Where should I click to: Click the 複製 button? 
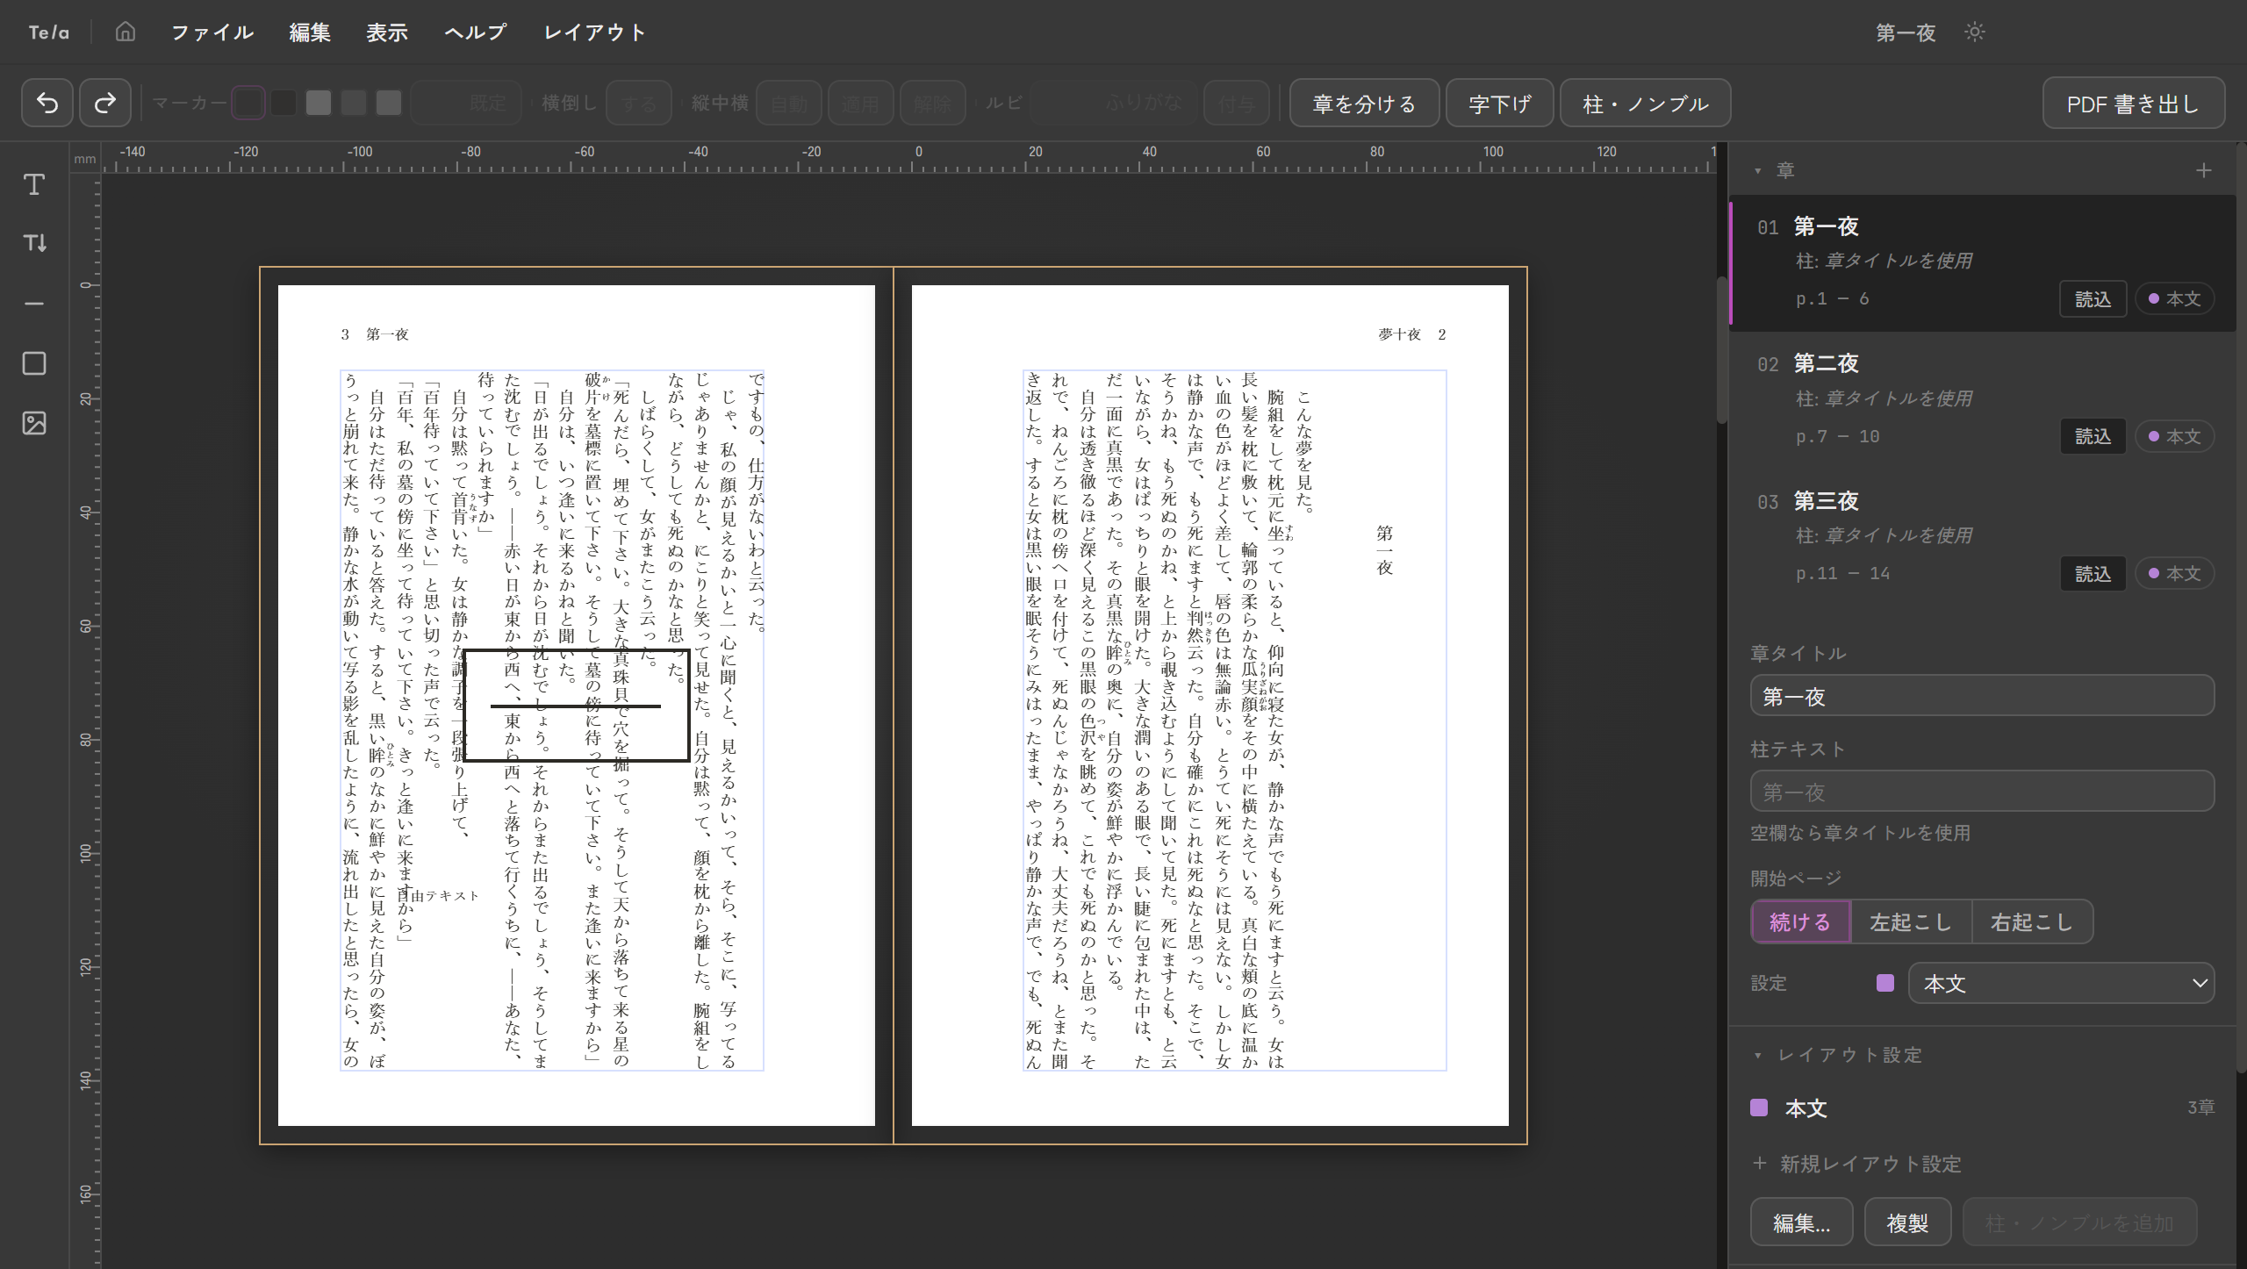click(1907, 1222)
